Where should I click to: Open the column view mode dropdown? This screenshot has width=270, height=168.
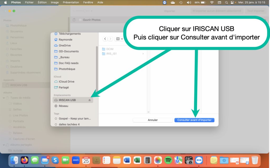119,39
